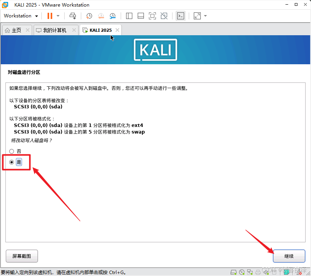Pause the virtual machine with the orange button
The image size is (311, 276).
(x=50, y=16)
